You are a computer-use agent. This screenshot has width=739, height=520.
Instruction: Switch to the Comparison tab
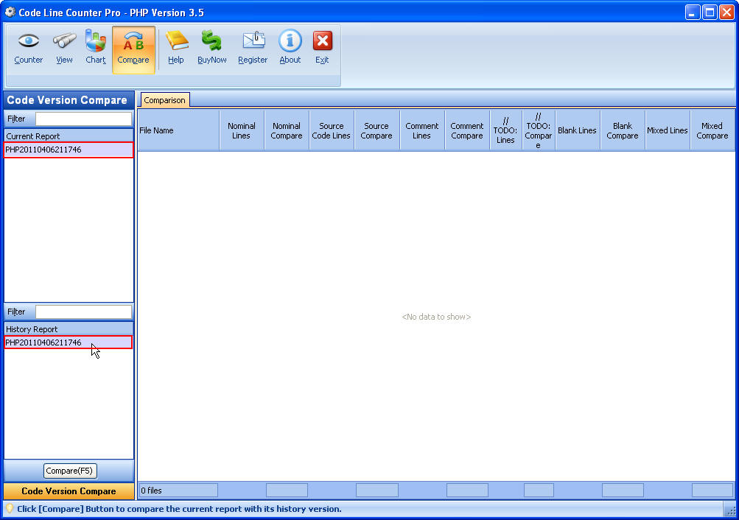(164, 100)
